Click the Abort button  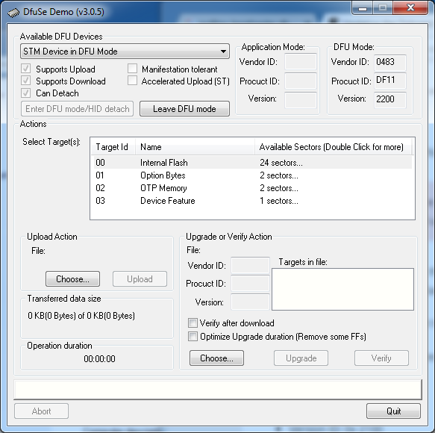(41, 411)
